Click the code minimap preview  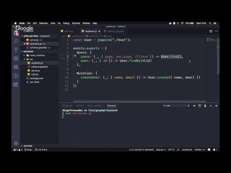point(212,39)
